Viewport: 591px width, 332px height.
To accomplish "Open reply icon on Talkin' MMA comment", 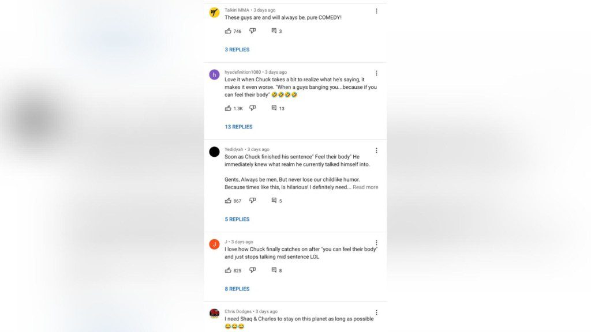I will (274, 31).
